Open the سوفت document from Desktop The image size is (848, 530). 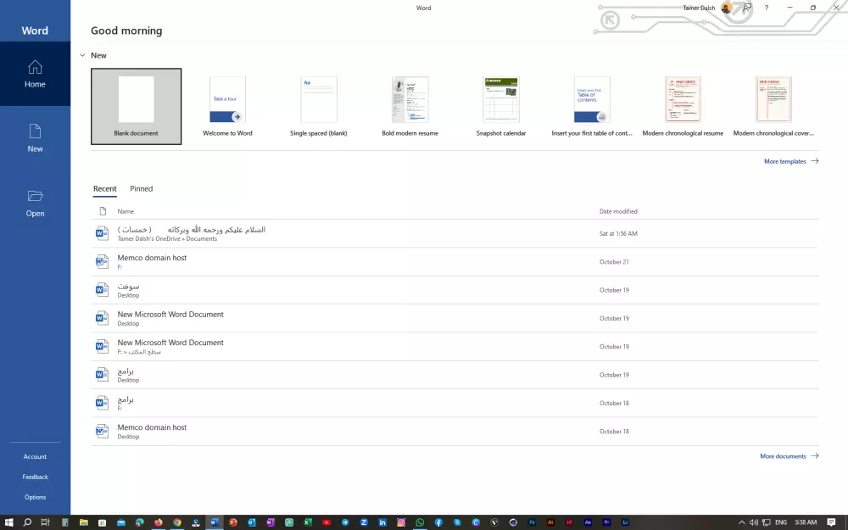click(455, 290)
